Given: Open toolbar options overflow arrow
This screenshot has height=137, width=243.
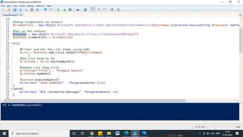Looking at the screenshot, I should (x=122, y=11).
